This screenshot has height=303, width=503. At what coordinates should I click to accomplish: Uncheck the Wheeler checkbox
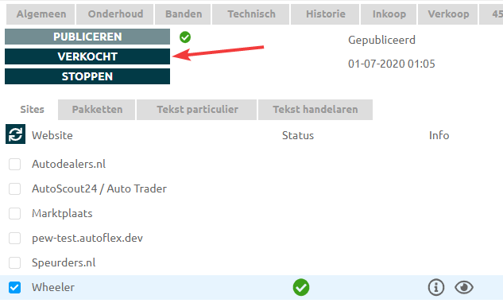click(15, 287)
